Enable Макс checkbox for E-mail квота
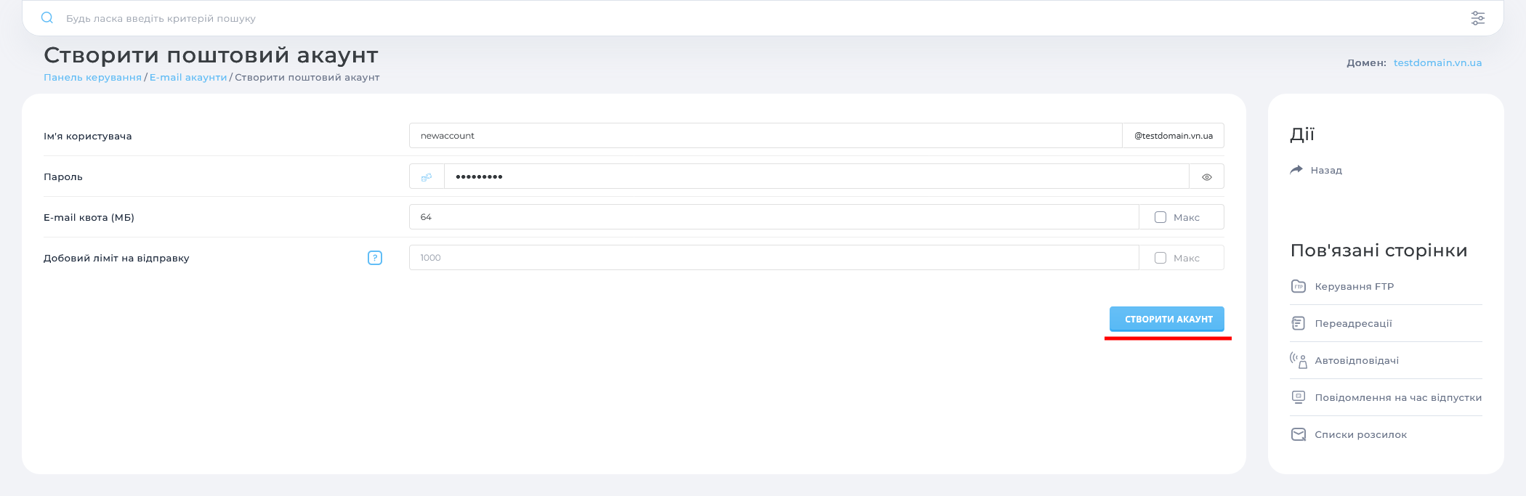This screenshot has width=1526, height=496. [x=1160, y=217]
